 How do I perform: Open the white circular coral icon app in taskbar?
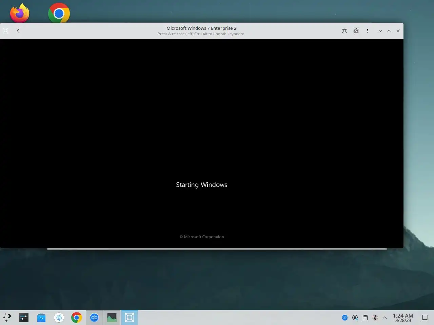tap(59, 318)
